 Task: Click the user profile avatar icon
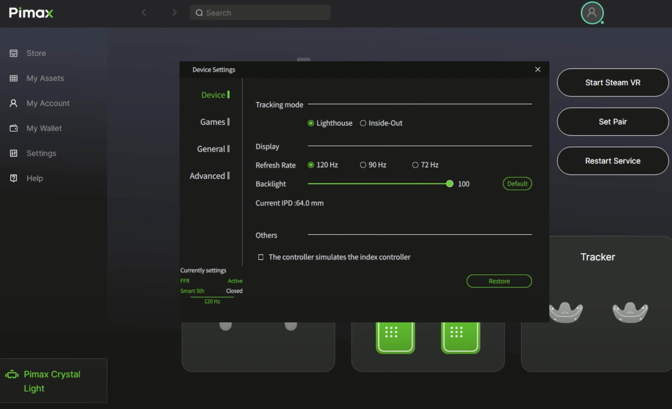(x=592, y=13)
